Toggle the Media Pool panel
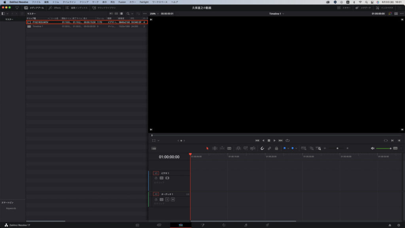Screen dimensions: 405x228 pyautogui.click(x=34, y=8)
